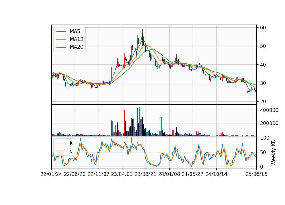Click the volume axis label 200000
This screenshot has height=205, width=285.
point(269,123)
